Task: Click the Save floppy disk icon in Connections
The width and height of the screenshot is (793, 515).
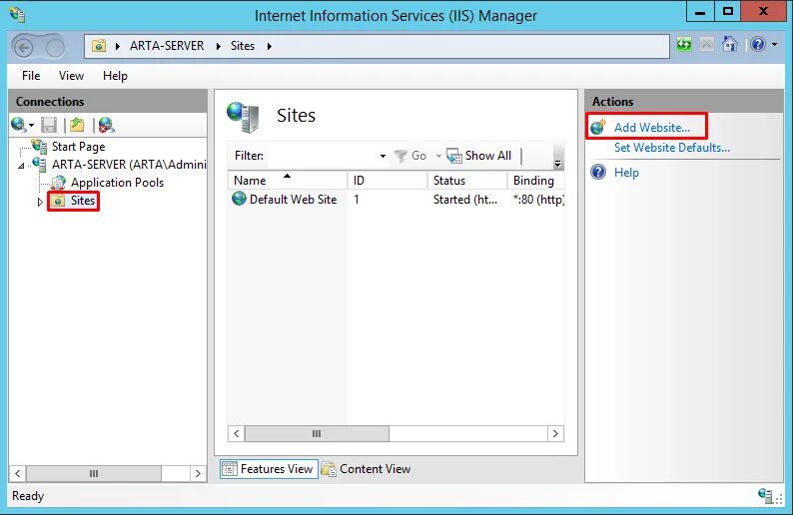Action: [x=49, y=125]
